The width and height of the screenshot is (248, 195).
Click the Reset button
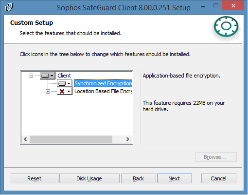35,178
